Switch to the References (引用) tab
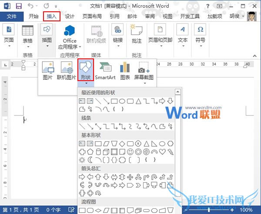This screenshot has height=214, width=261. pyautogui.click(x=114, y=17)
